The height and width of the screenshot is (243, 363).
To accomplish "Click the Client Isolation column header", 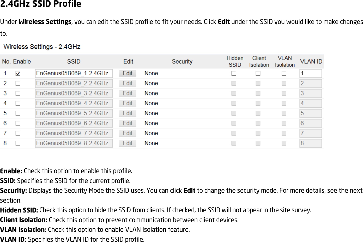I will coord(259,62).
